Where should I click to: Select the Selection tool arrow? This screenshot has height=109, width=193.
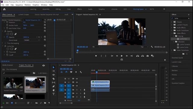[53, 67]
